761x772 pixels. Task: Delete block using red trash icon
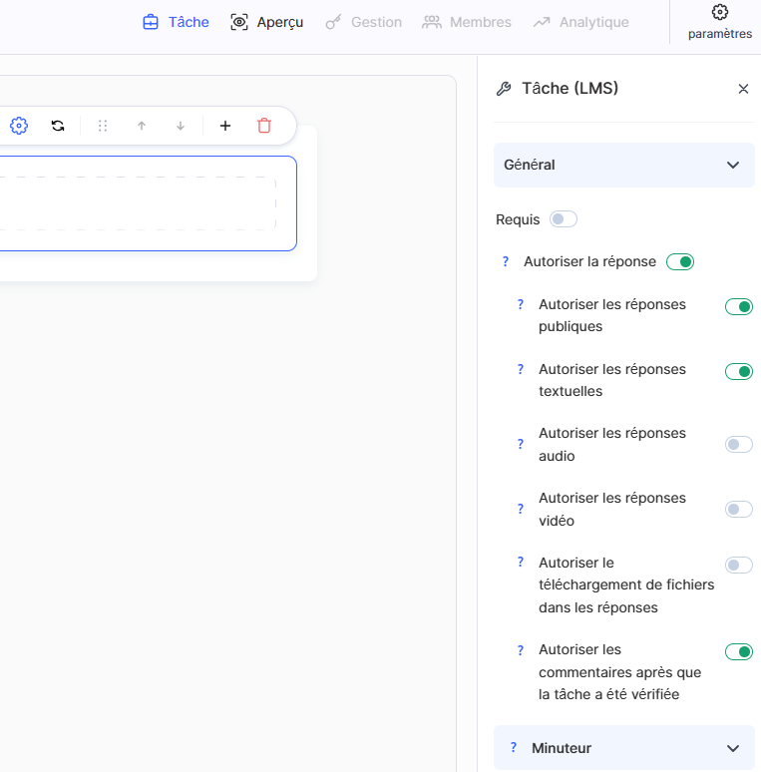[264, 126]
